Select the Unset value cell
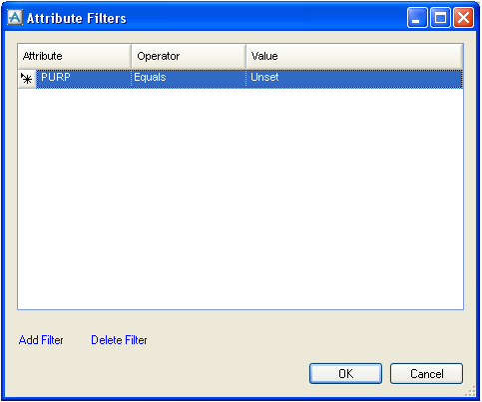This screenshot has width=482, height=402. (x=354, y=79)
